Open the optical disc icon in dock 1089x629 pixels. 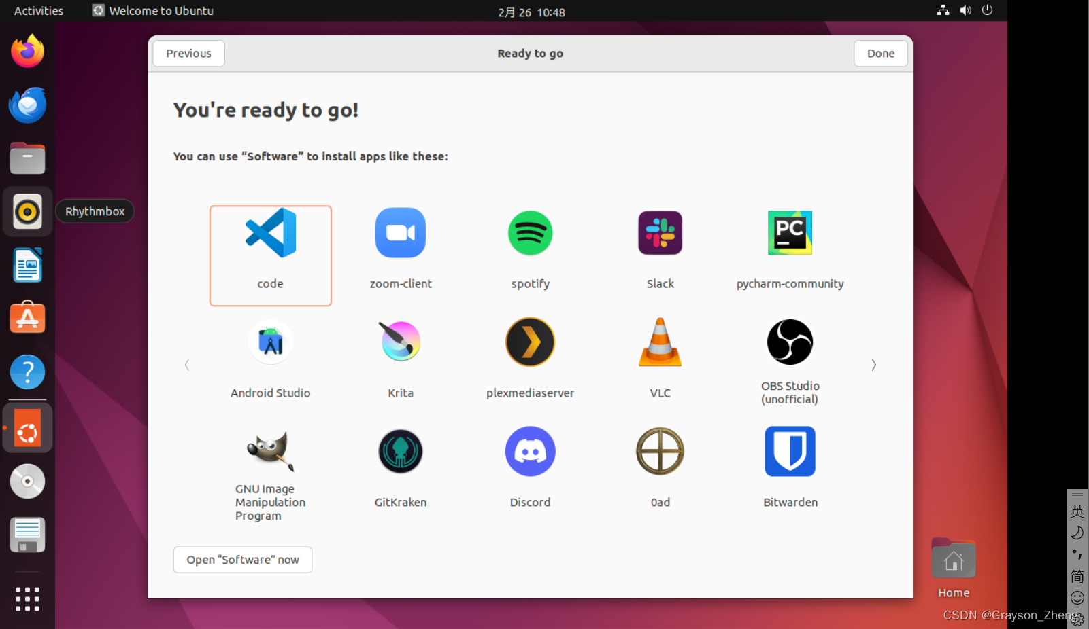click(27, 482)
